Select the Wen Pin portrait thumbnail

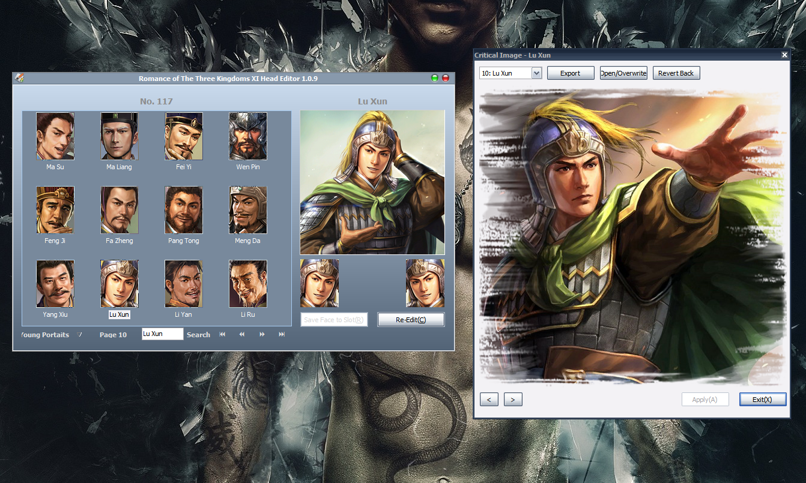(x=248, y=136)
